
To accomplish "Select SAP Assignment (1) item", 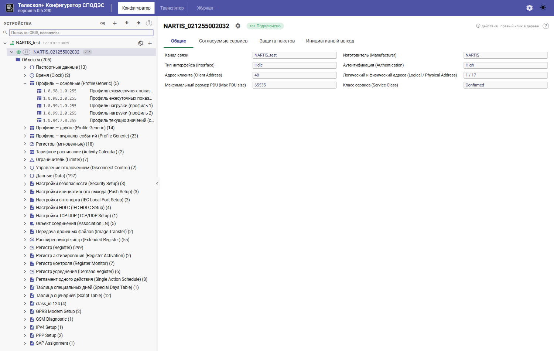I will (x=55, y=343).
